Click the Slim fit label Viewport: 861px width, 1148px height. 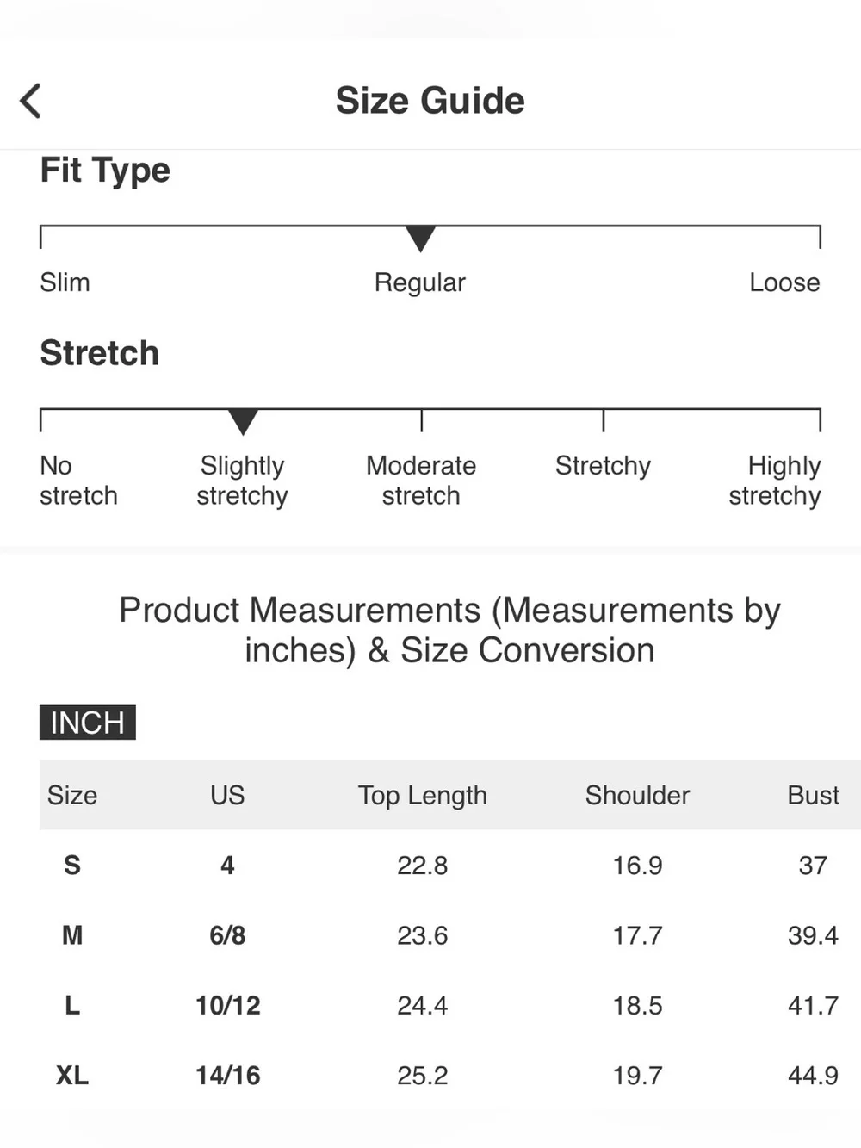(65, 282)
